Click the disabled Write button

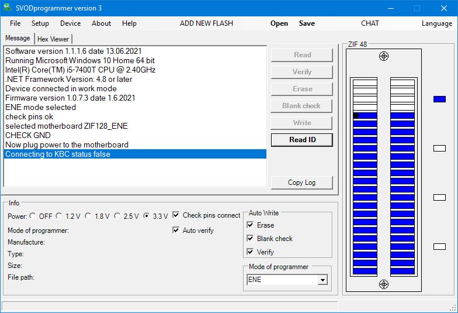tap(301, 123)
